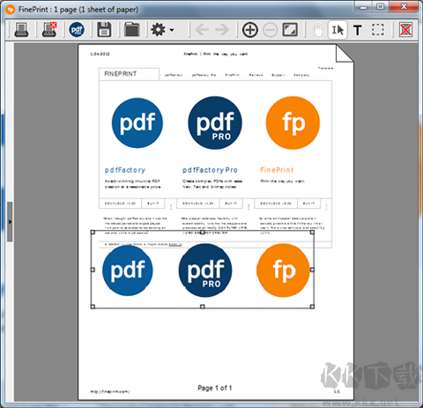The height and width of the screenshot is (408, 423).
Task: Save the job with the floppy disk icon
Action: pos(104,30)
